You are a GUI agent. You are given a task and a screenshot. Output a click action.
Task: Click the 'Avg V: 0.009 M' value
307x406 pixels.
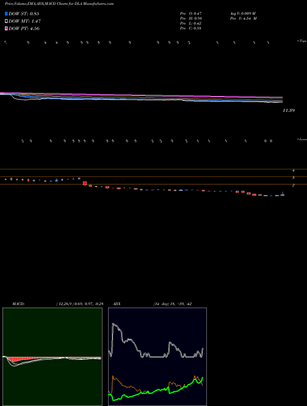click(x=243, y=13)
